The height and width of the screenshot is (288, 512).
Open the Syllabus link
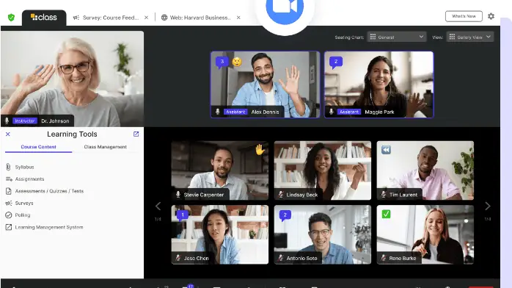pyautogui.click(x=24, y=167)
